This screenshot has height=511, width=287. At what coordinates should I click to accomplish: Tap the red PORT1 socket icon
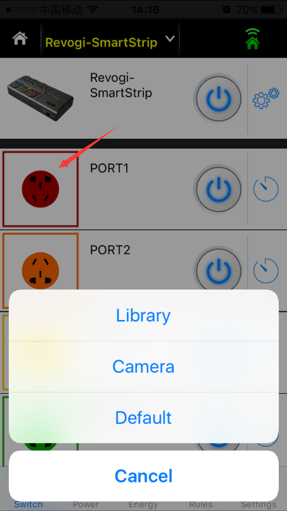pos(41,189)
